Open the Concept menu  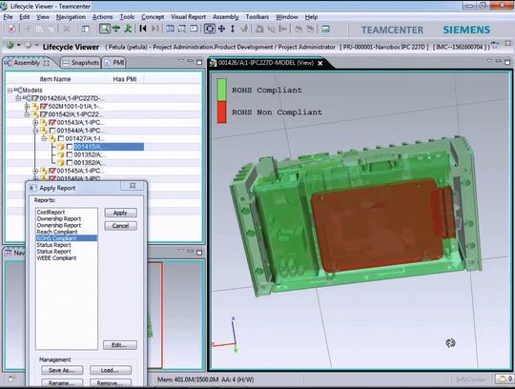153,17
